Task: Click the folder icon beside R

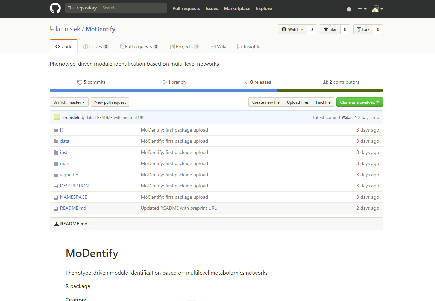Action: pos(56,130)
